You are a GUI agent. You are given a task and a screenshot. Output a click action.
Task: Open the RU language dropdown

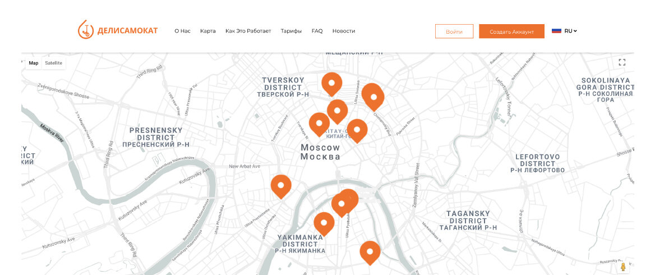570,31
